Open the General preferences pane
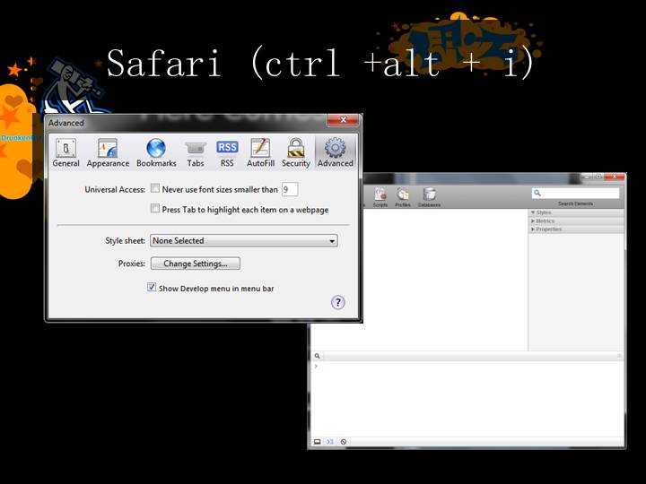This screenshot has width=646, height=484. click(65, 152)
